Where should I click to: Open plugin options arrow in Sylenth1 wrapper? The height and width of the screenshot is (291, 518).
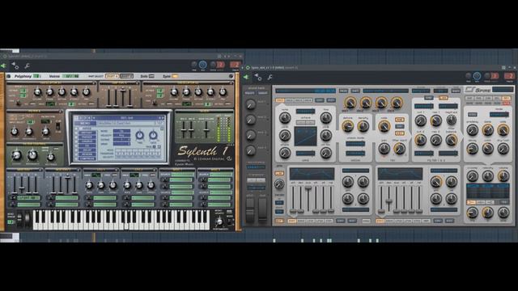(3, 65)
